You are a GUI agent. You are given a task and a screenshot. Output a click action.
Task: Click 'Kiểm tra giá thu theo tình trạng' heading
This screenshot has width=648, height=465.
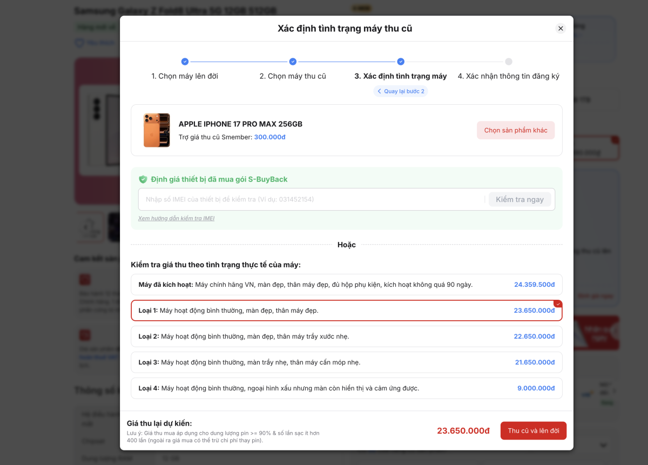coord(215,265)
